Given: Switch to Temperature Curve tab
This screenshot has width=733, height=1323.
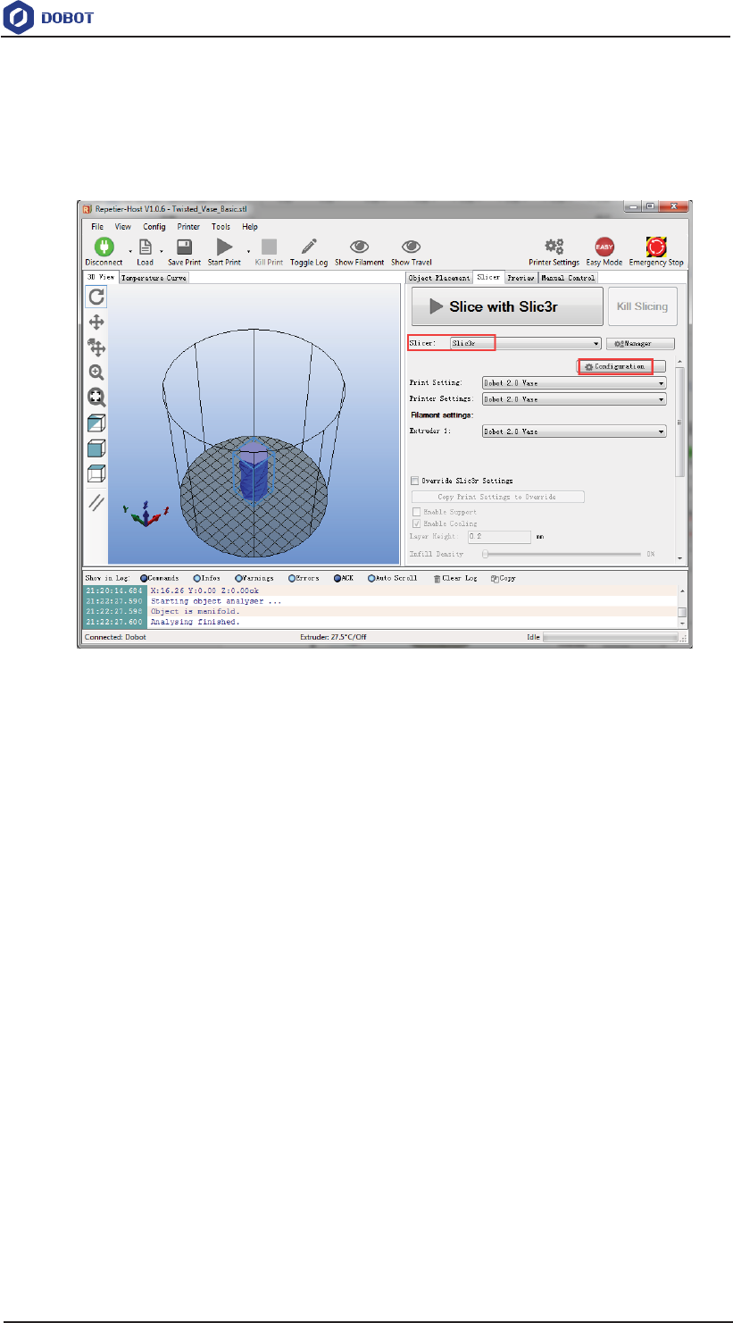Looking at the screenshot, I should click(154, 278).
